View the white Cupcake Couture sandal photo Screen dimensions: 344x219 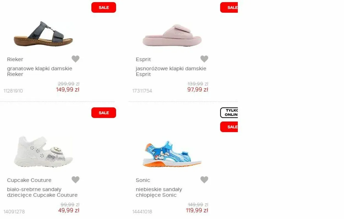[x=43, y=151]
